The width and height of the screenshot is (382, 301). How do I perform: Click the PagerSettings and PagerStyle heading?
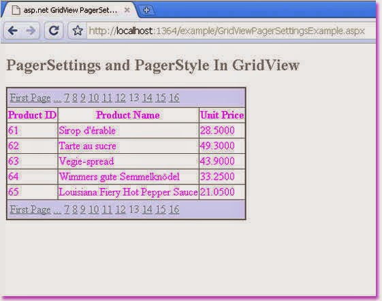(x=153, y=65)
